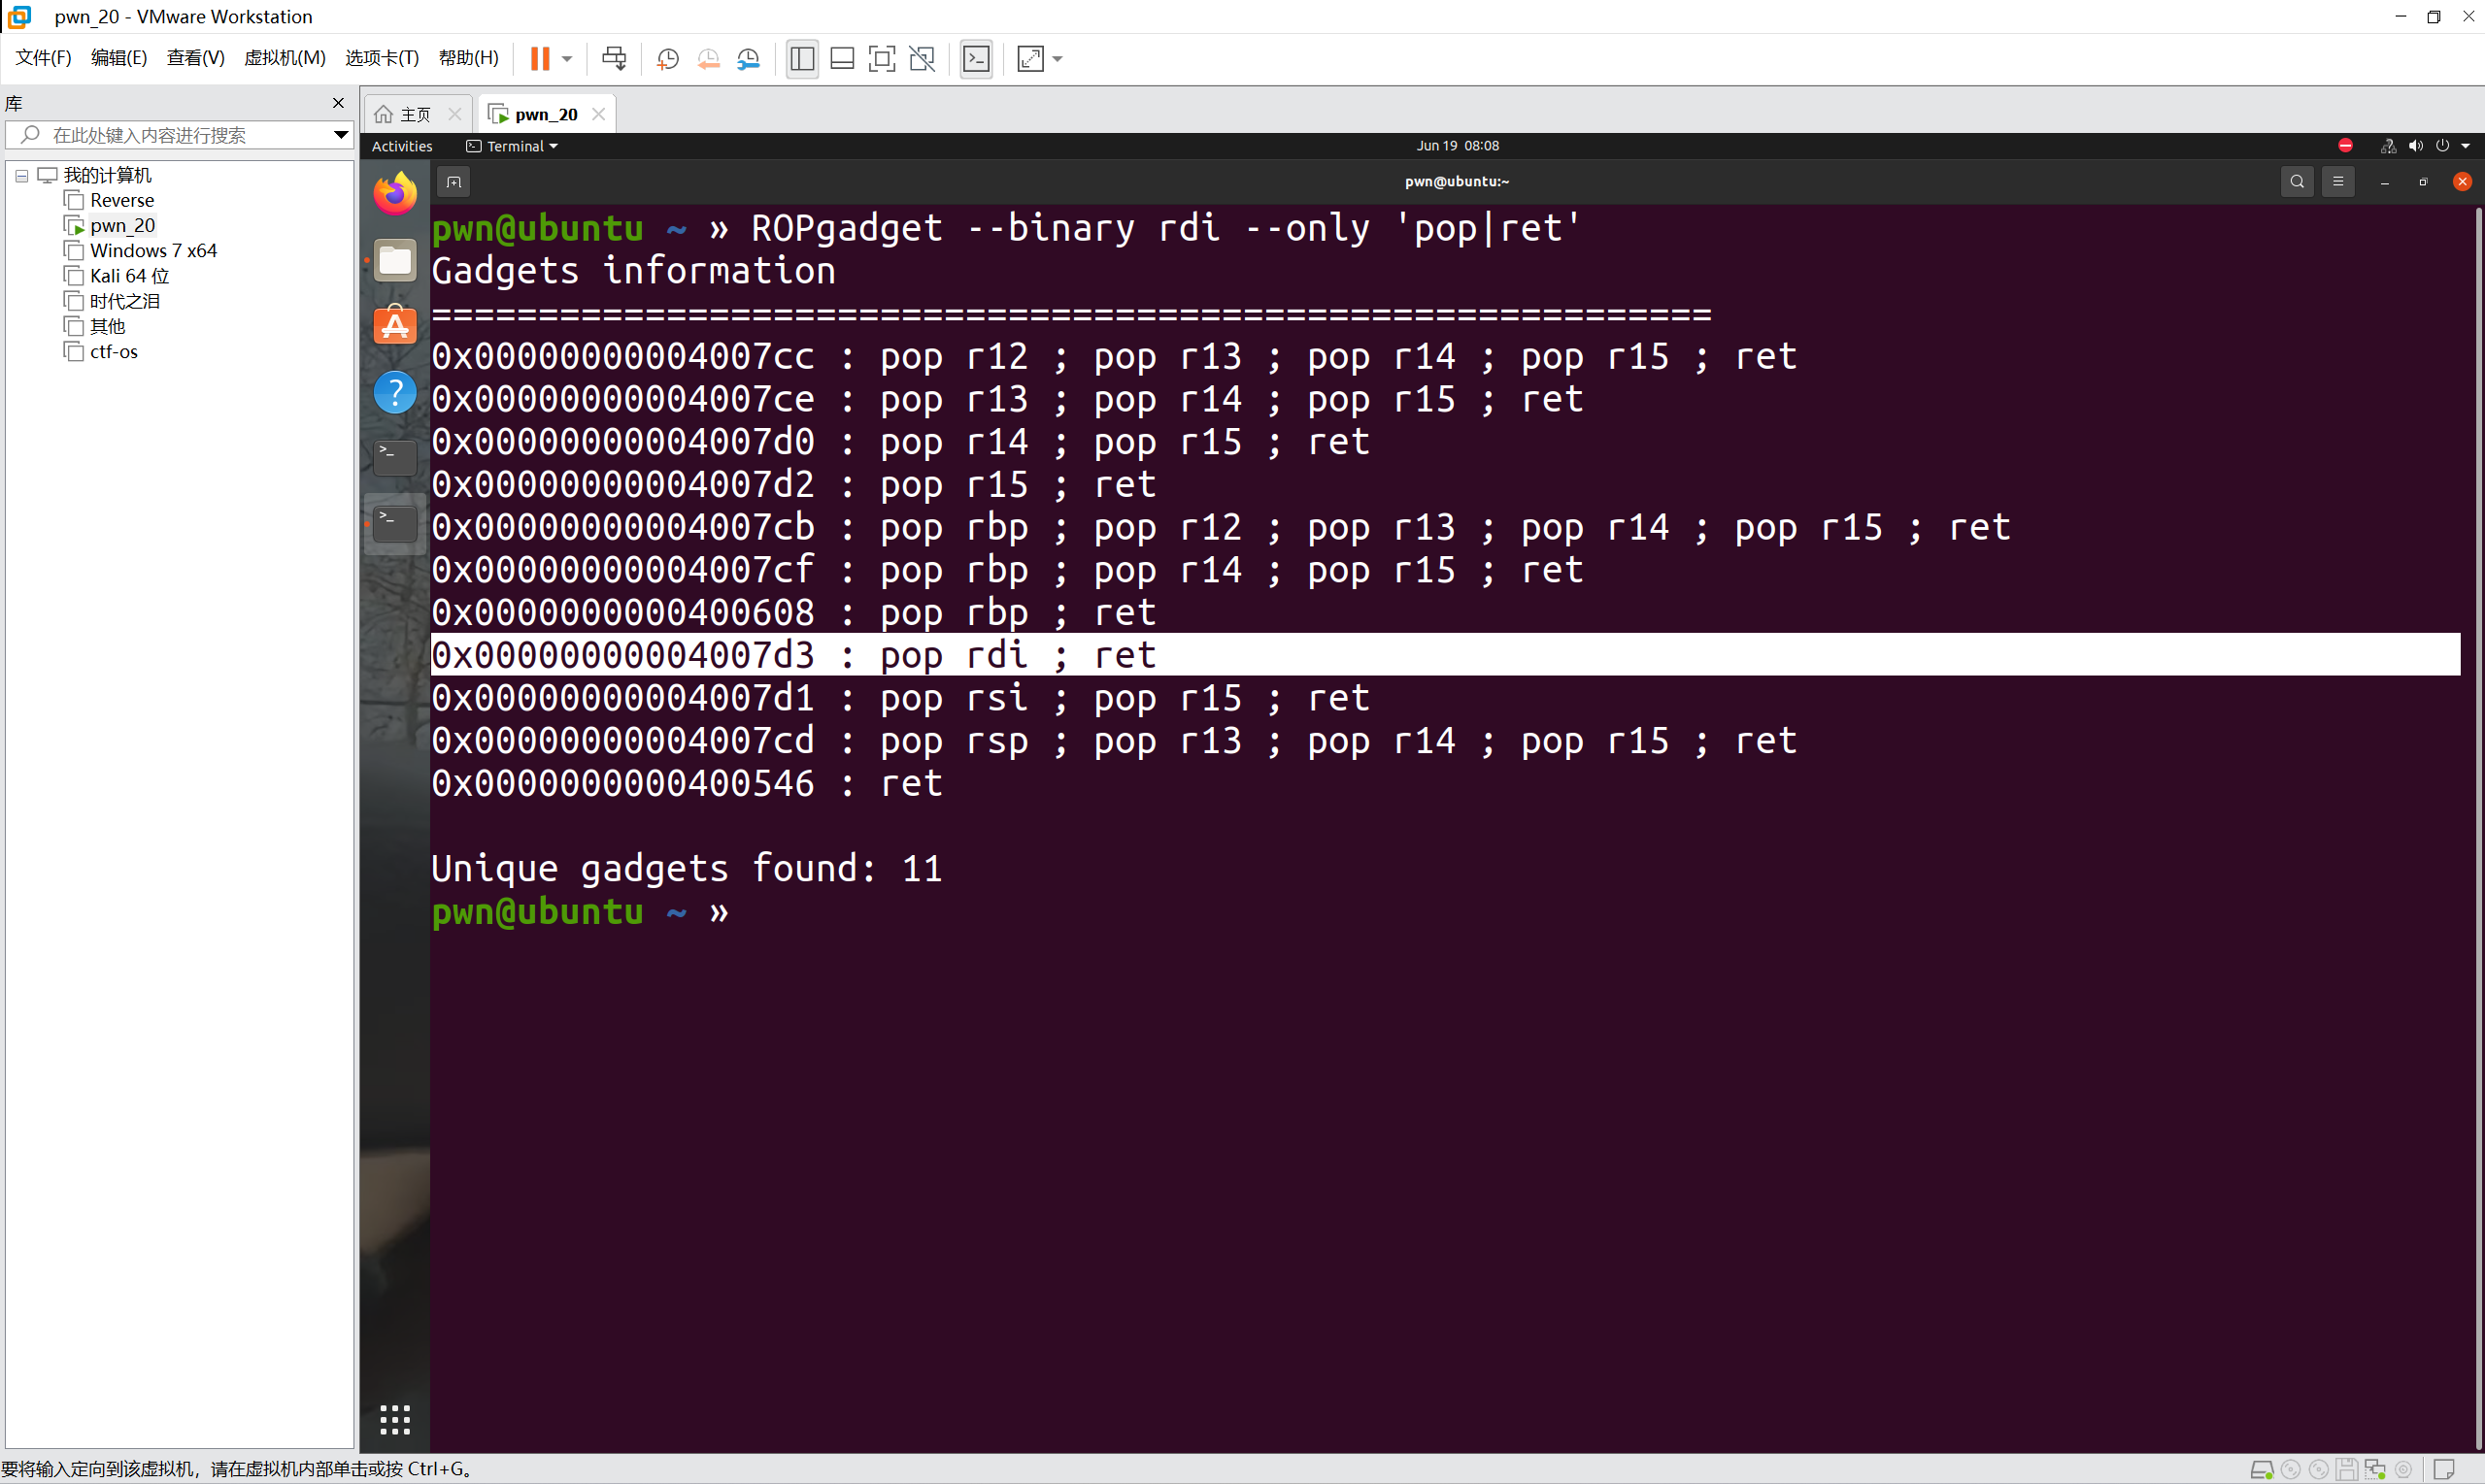Screen dimensions: 2485x1484
Task: Click the Jun 19 08:08 clock
Action: (x=1457, y=146)
